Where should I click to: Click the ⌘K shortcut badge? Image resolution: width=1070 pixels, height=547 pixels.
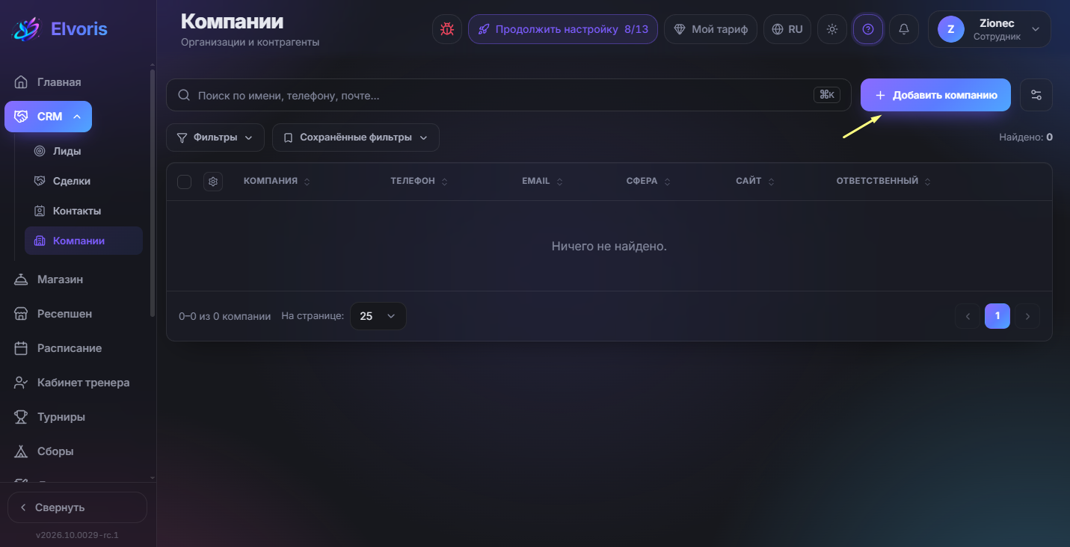[x=827, y=95]
